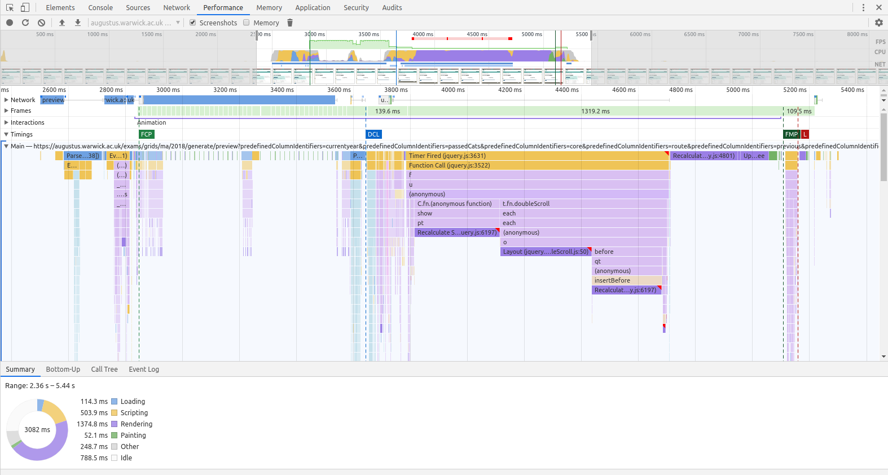Click the Painting color swatch
The image size is (888, 475).
[115, 436]
